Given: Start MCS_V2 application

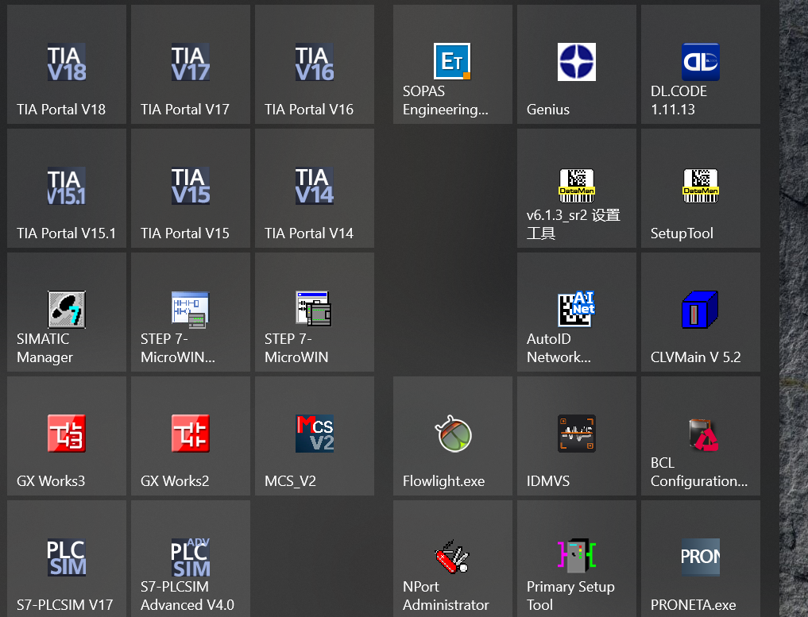Looking at the screenshot, I should (x=314, y=436).
